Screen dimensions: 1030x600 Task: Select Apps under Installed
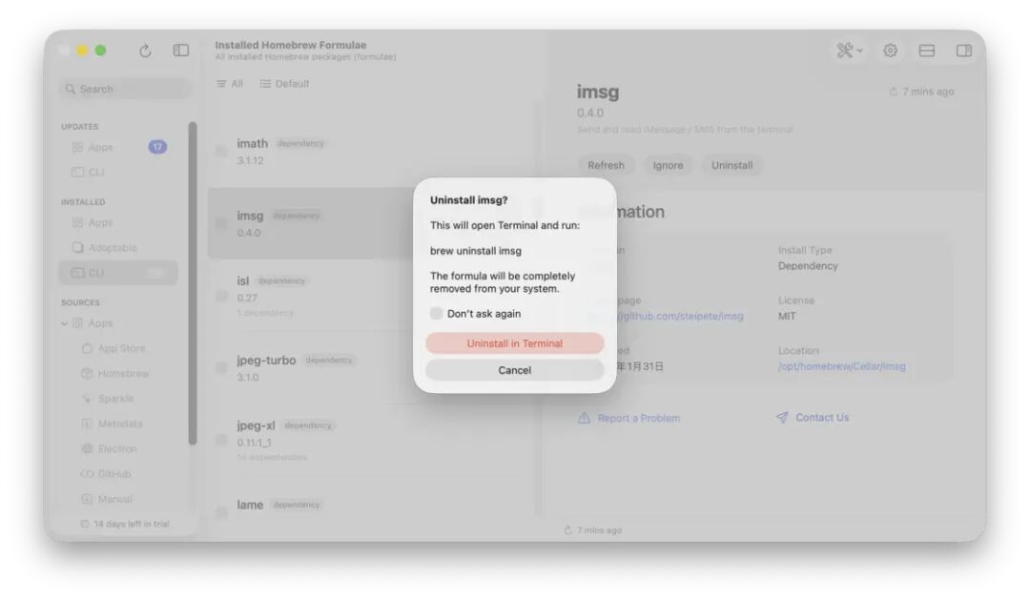pos(118,223)
